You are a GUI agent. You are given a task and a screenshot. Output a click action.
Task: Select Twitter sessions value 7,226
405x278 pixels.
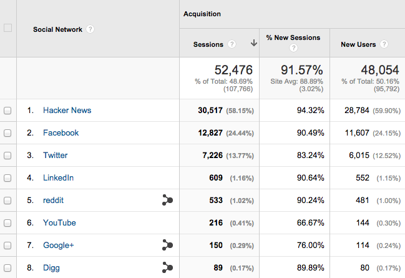[x=212, y=156]
